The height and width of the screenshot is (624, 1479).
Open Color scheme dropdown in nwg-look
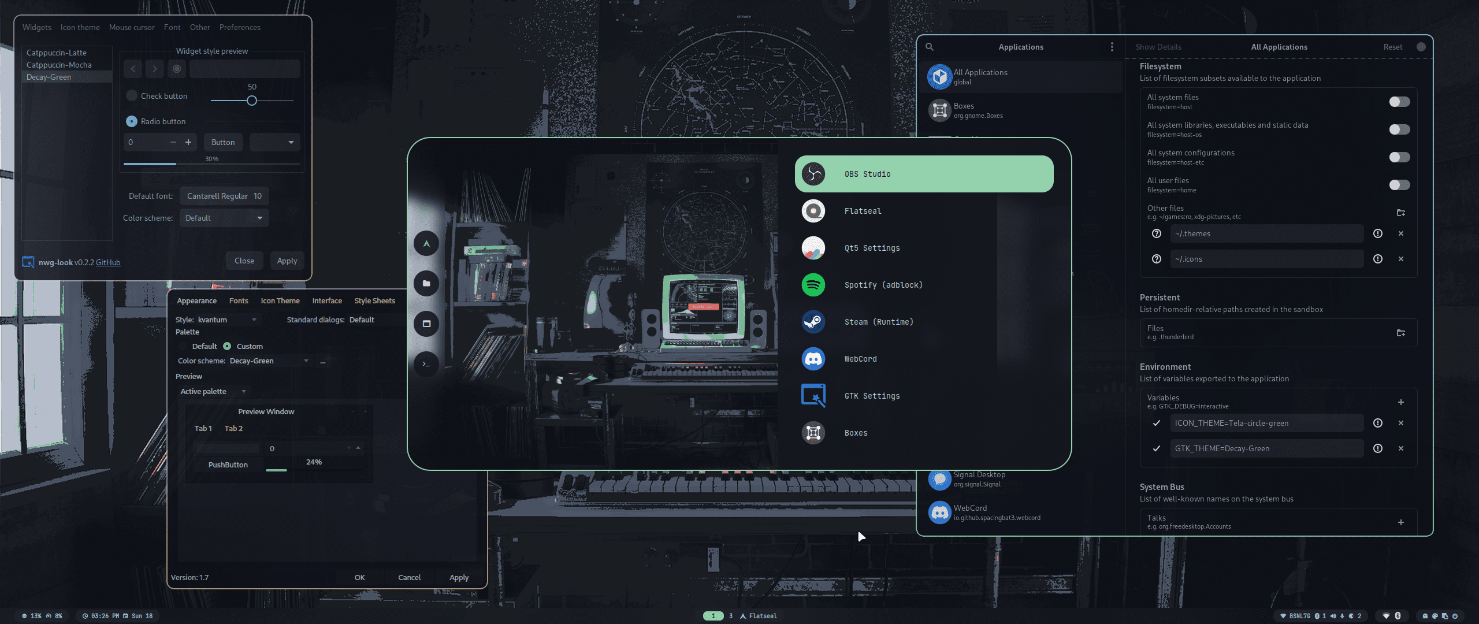pyautogui.click(x=224, y=218)
